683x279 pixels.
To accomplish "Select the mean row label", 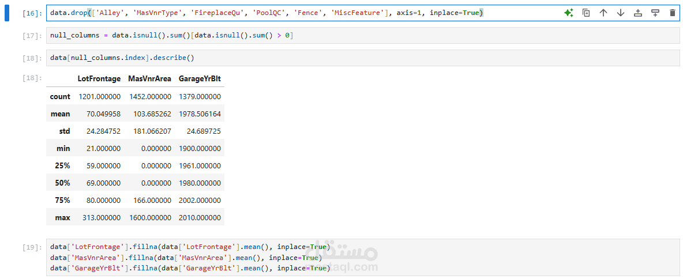I will (60, 114).
